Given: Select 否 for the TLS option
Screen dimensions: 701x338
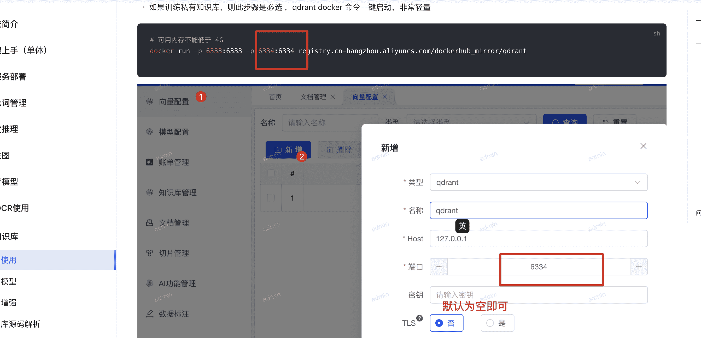Looking at the screenshot, I should pyautogui.click(x=446, y=323).
